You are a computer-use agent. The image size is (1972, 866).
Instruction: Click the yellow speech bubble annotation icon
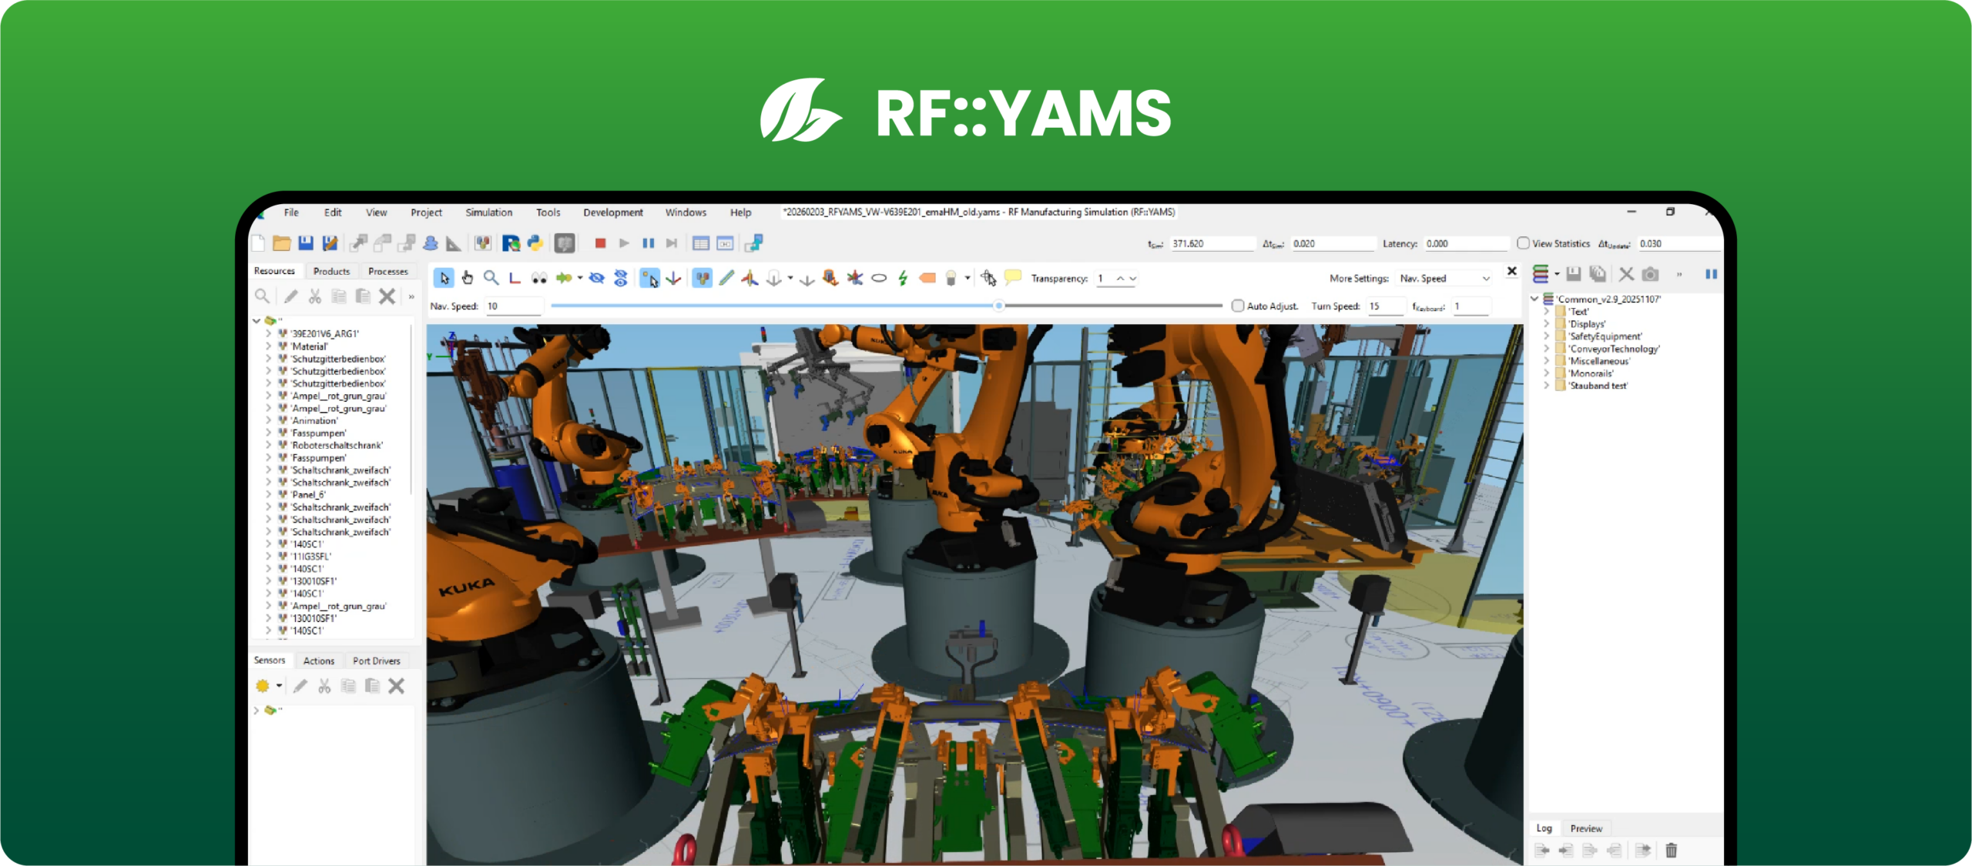pos(1013,277)
